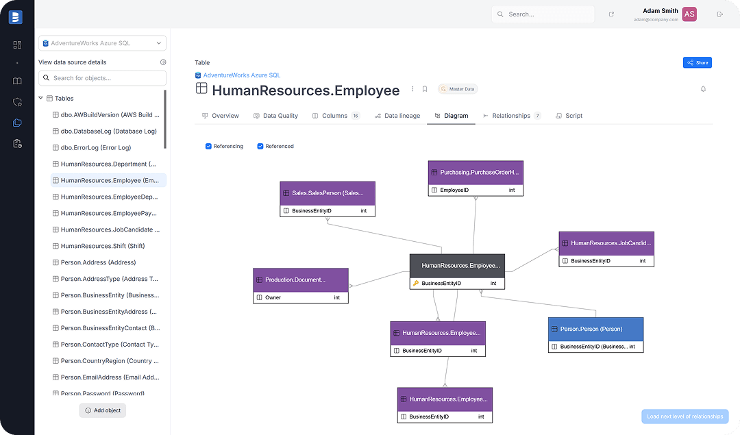The height and width of the screenshot is (435, 740).
Task: Click the Search for objects input field
Action: pos(103,78)
